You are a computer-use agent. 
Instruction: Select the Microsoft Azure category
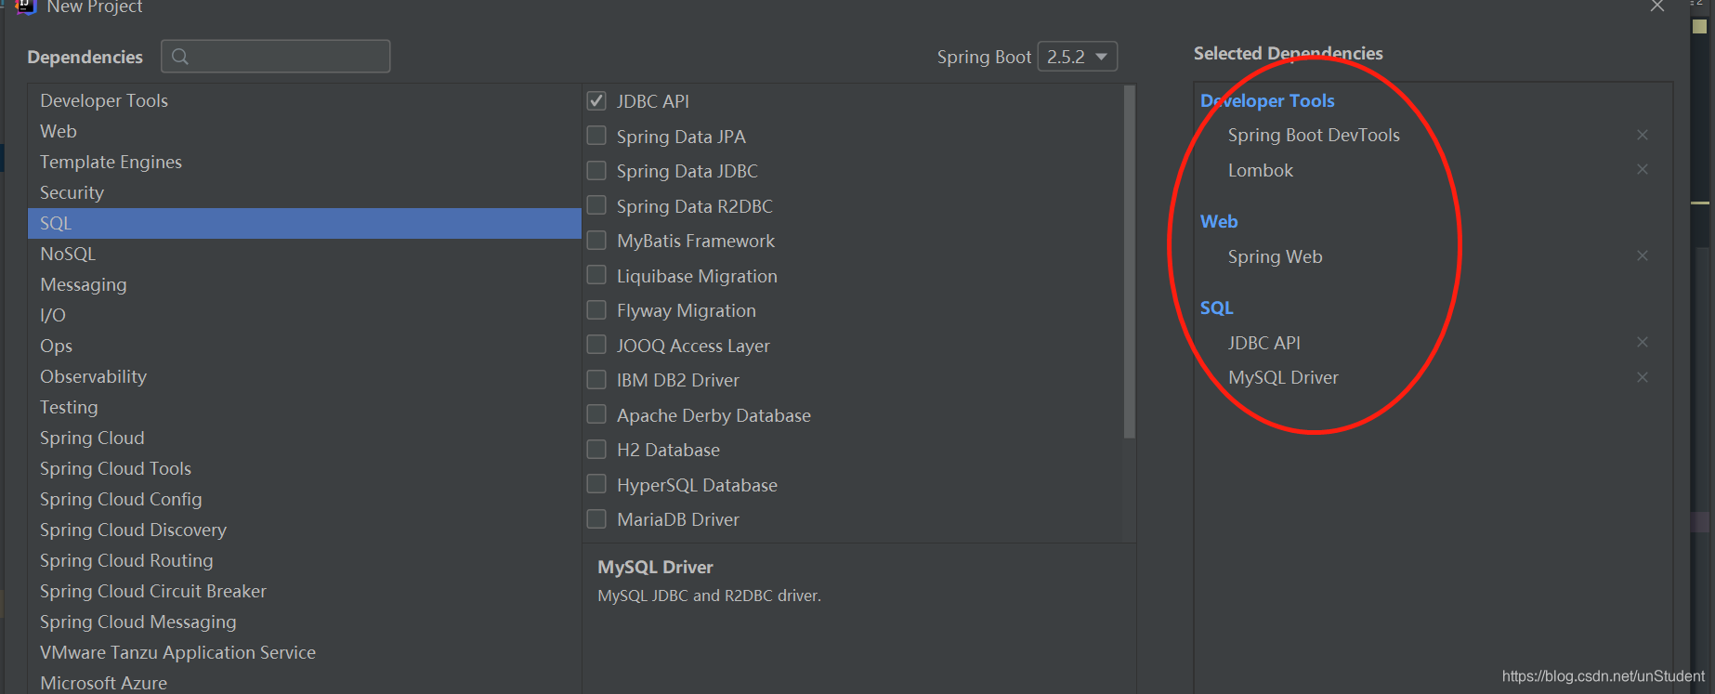point(305,682)
